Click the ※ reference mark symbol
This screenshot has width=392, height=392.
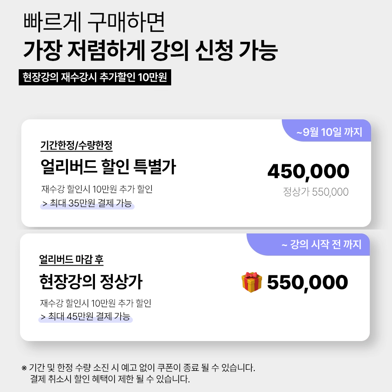pyautogui.click(x=24, y=368)
